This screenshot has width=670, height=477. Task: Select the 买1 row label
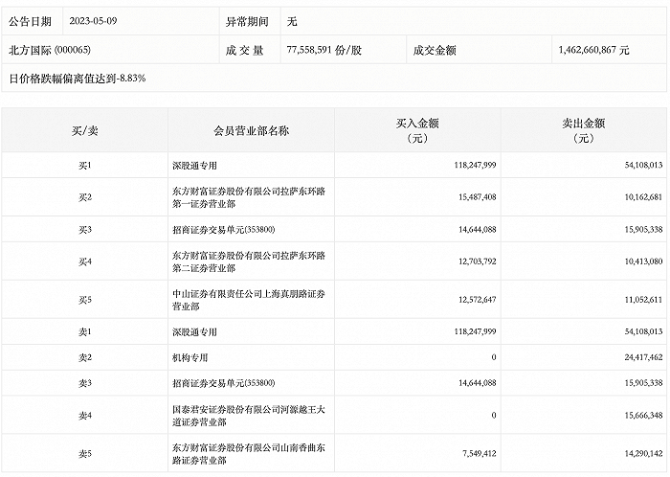[x=83, y=166]
